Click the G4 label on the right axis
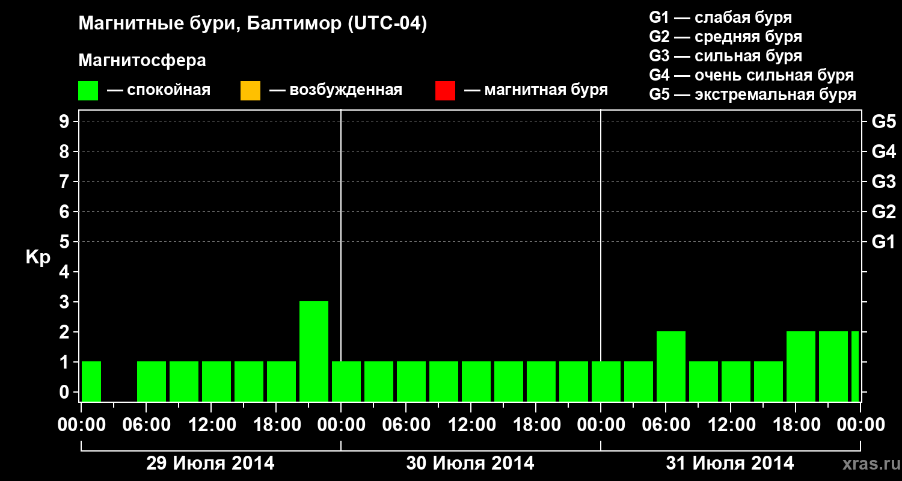902x481 pixels. (x=884, y=152)
